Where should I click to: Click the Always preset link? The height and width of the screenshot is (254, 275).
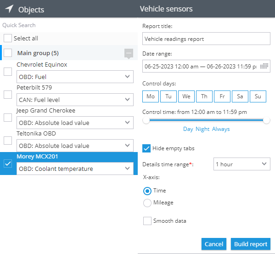pos(221,129)
